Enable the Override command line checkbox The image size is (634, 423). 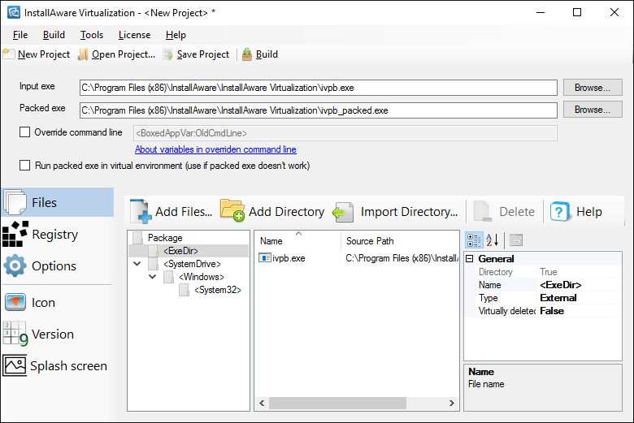25,132
